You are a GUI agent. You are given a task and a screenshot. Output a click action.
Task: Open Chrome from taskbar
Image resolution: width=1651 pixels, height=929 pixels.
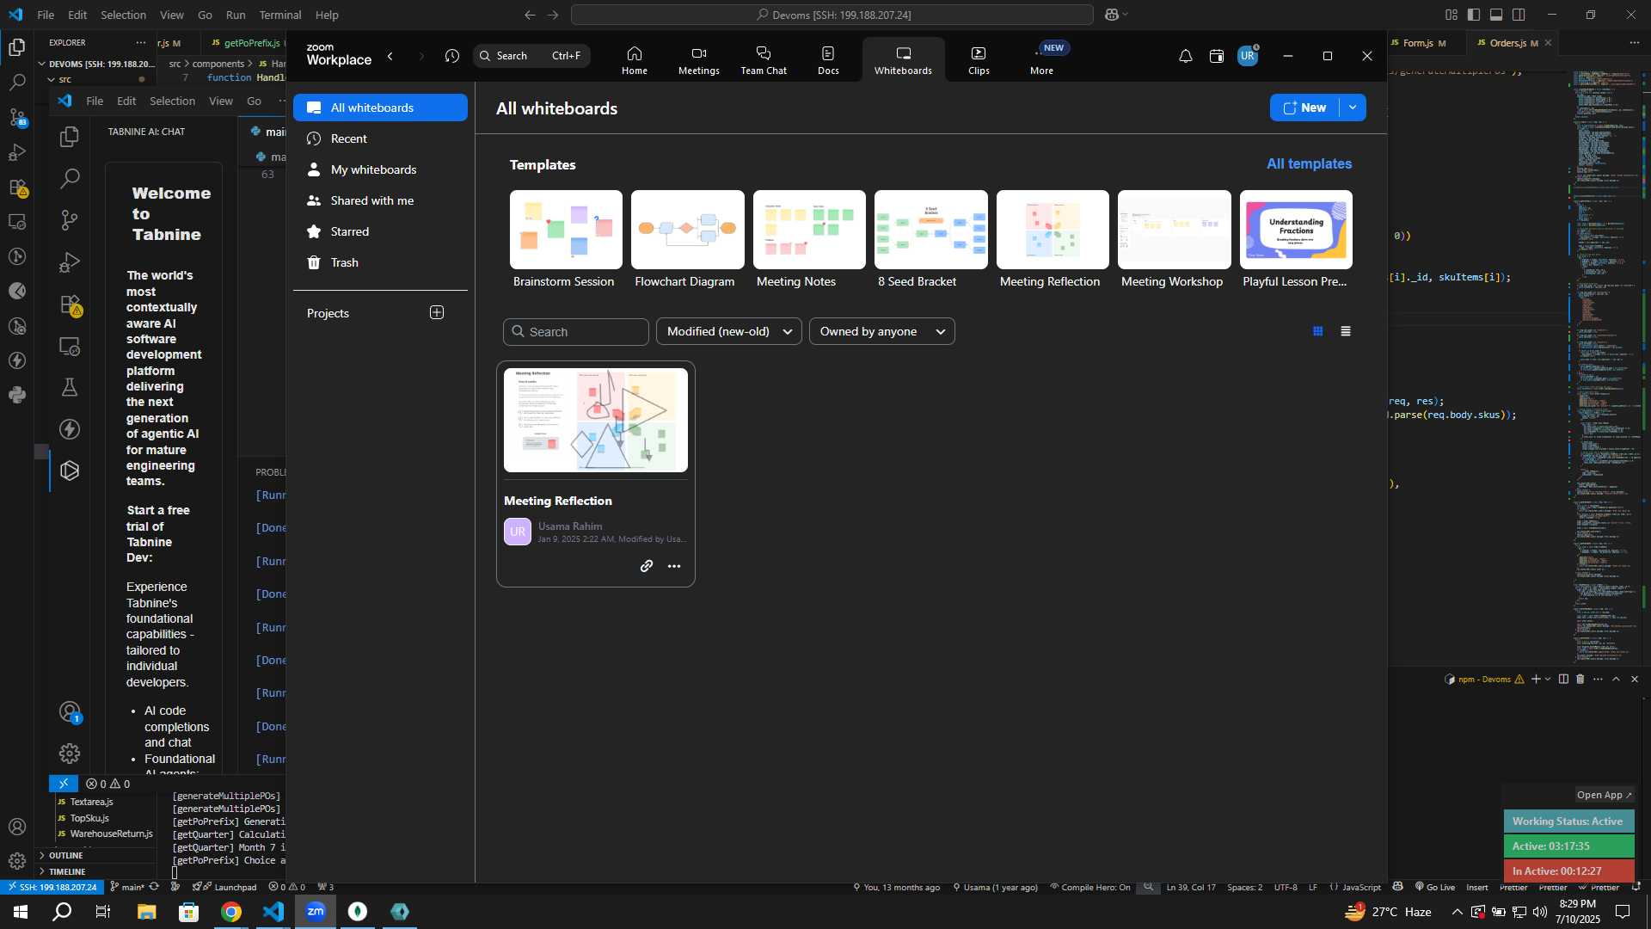click(231, 912)
